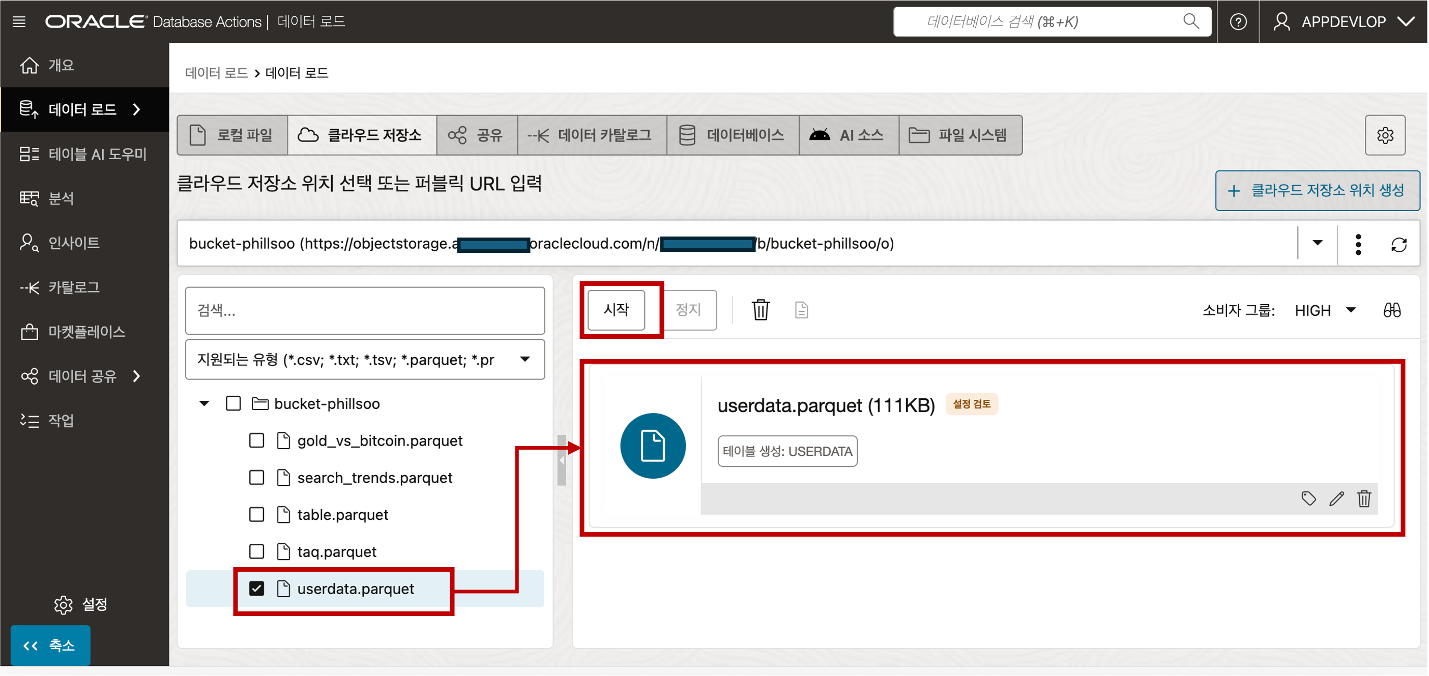Select search_trends.parquet file name
This screenshot has height=676, width=1429.
tap(375, 478)
